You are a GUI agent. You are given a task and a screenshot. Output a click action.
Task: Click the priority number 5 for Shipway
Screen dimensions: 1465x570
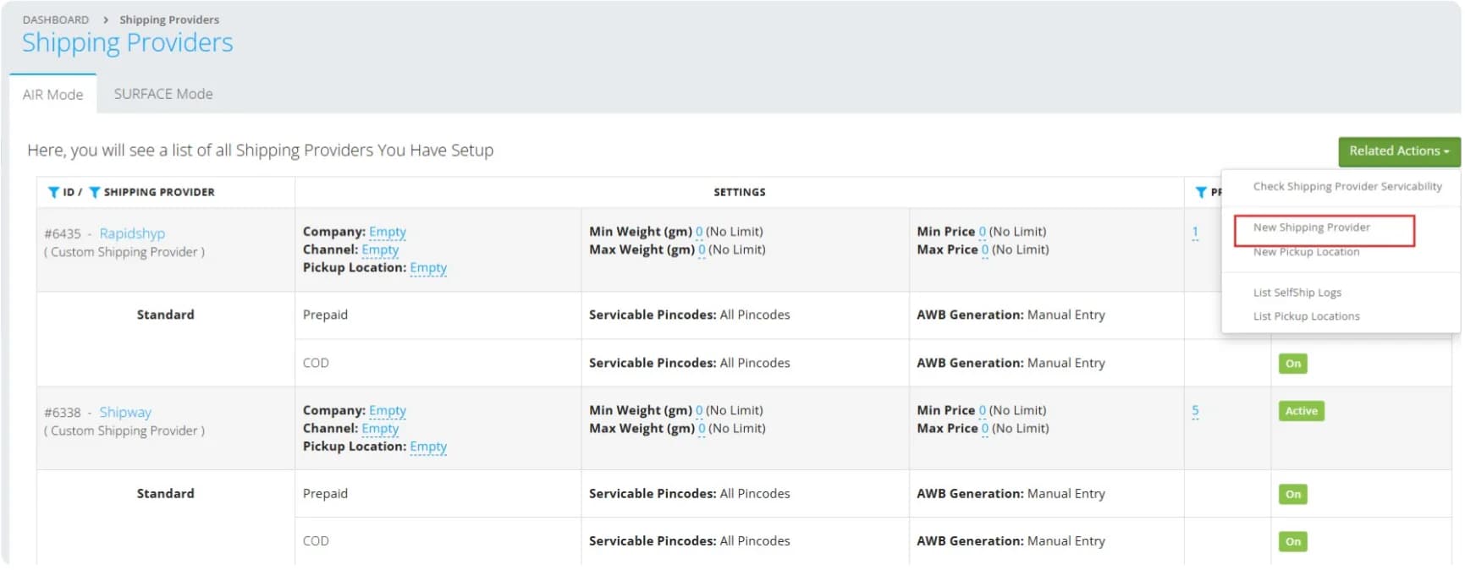(1195, 411)
